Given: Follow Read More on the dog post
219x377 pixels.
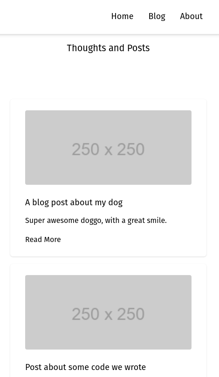Looking at the screenshot, I should [x=43, y=240].
